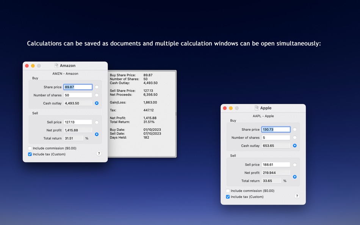
Task: Minimize the Amazon window
Action: (33, 66)
